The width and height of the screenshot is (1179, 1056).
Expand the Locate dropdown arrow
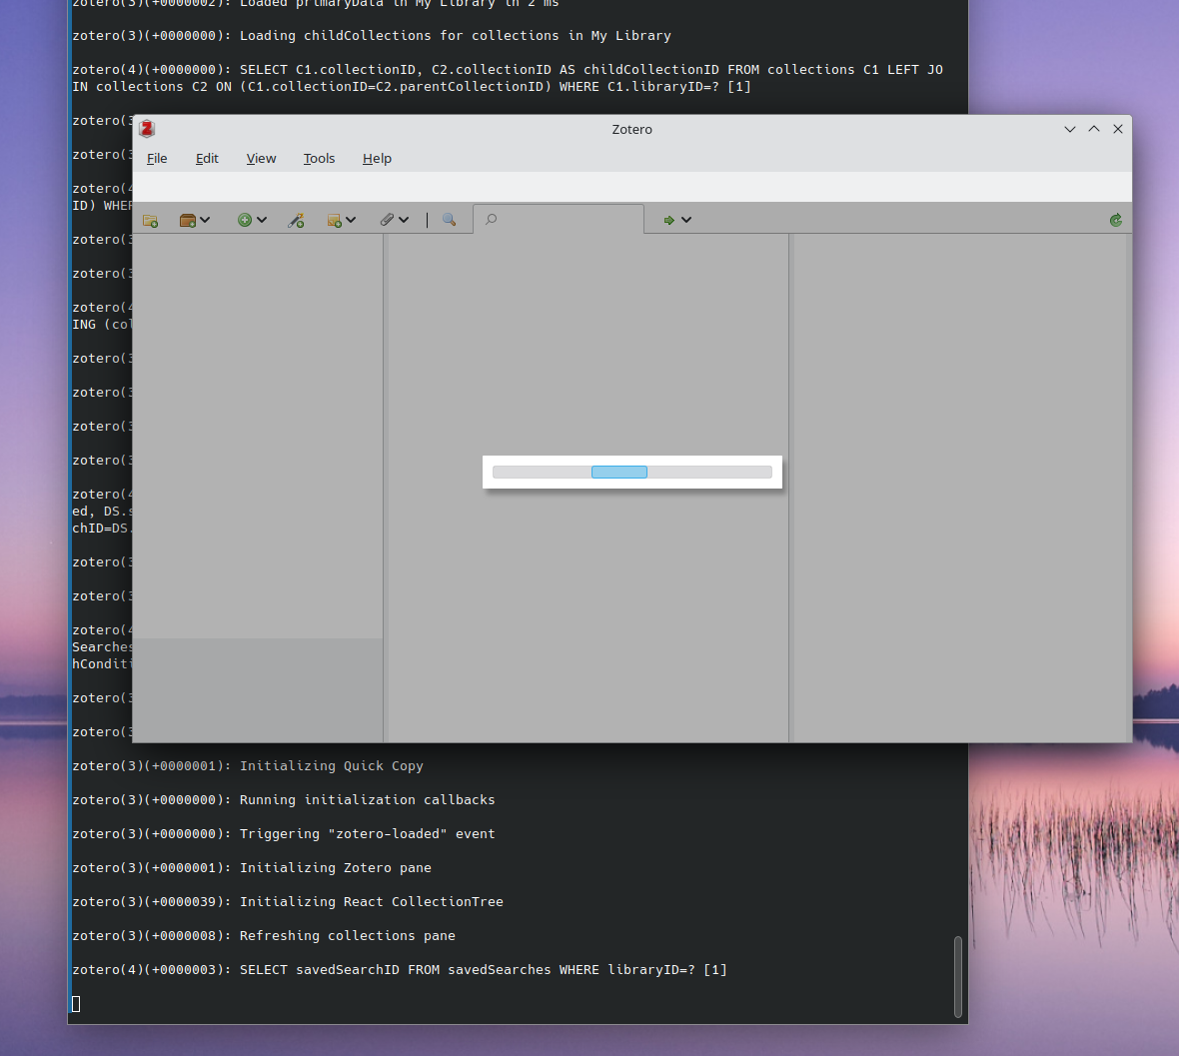686,220
